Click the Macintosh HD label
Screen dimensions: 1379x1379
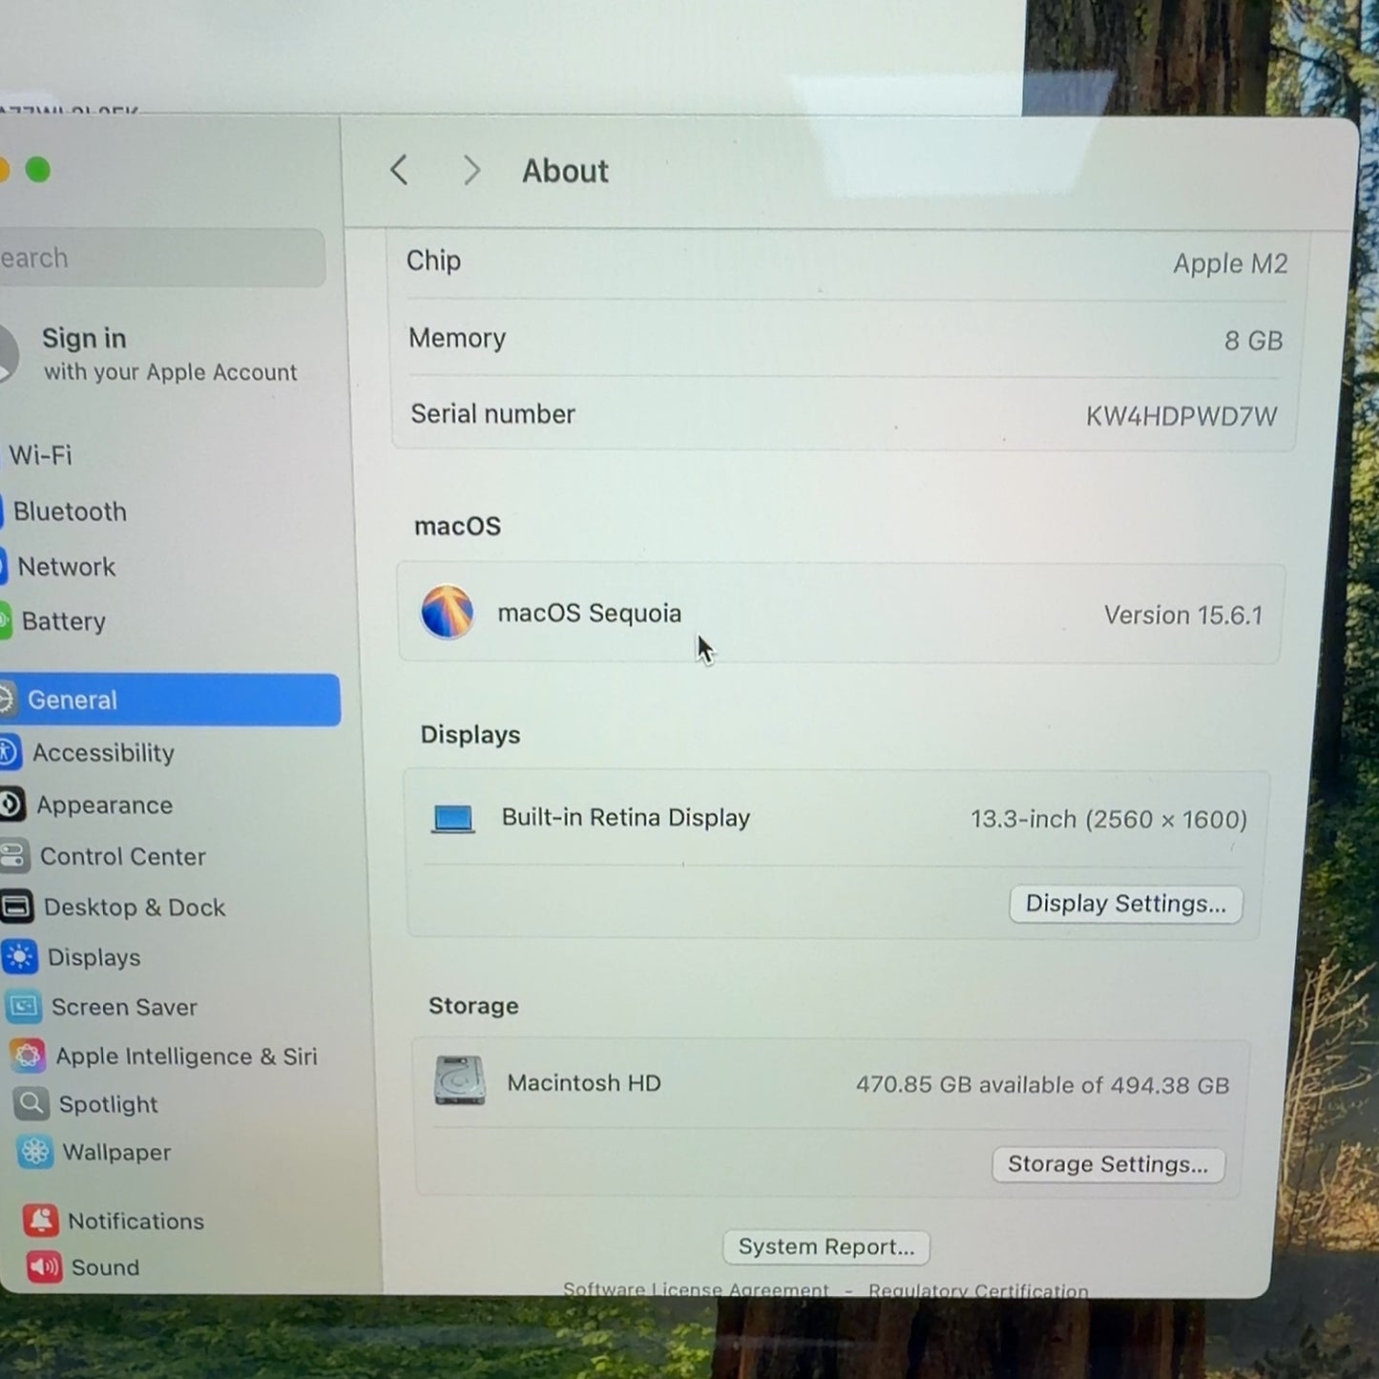583,1083
